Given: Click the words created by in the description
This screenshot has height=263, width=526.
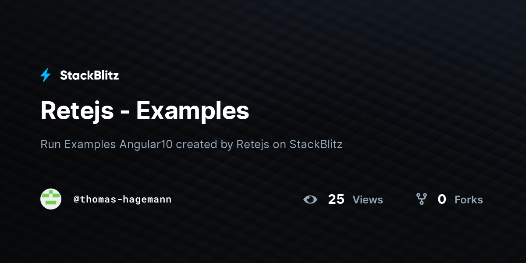Looking at the screenshot, I should point(205,144).
